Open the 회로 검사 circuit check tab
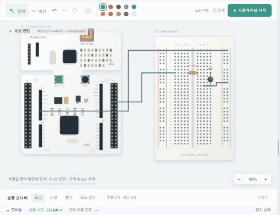 click(x=88, y=197)
